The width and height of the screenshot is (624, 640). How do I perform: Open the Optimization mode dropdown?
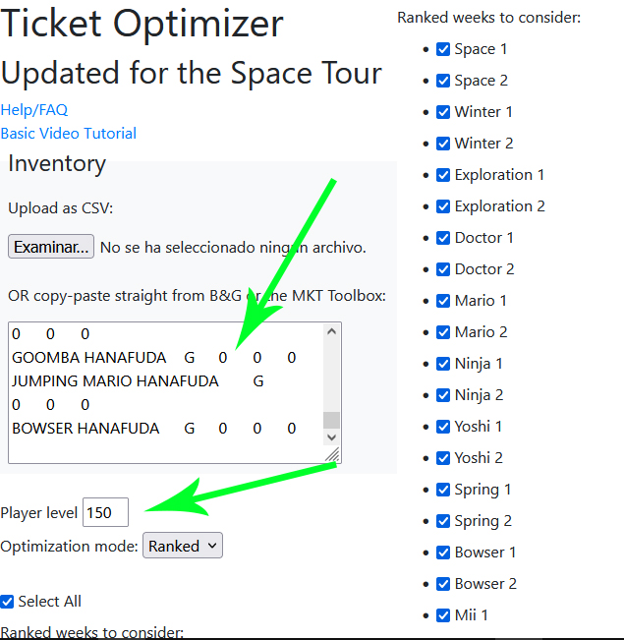pyautogui.click(x=183, y=546)
